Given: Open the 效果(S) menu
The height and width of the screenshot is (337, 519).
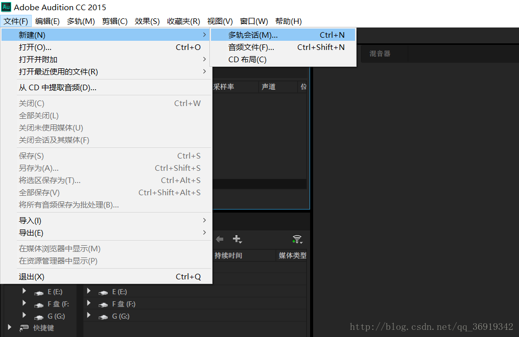Looking at the screenshot, I should (x=147, y=21).
